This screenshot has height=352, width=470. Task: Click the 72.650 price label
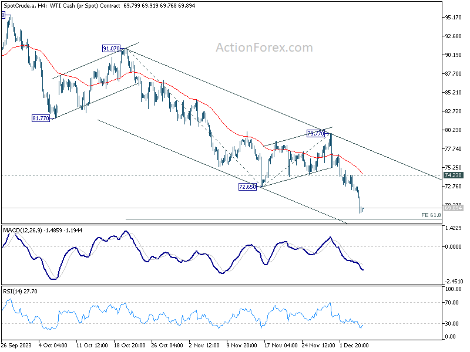pyautogui.click(x=247, y=187)
